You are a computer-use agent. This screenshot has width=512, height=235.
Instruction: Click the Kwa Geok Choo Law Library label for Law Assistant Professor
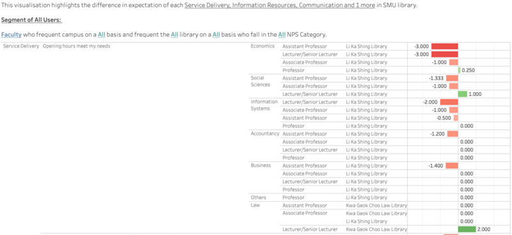tap(376, 206)
